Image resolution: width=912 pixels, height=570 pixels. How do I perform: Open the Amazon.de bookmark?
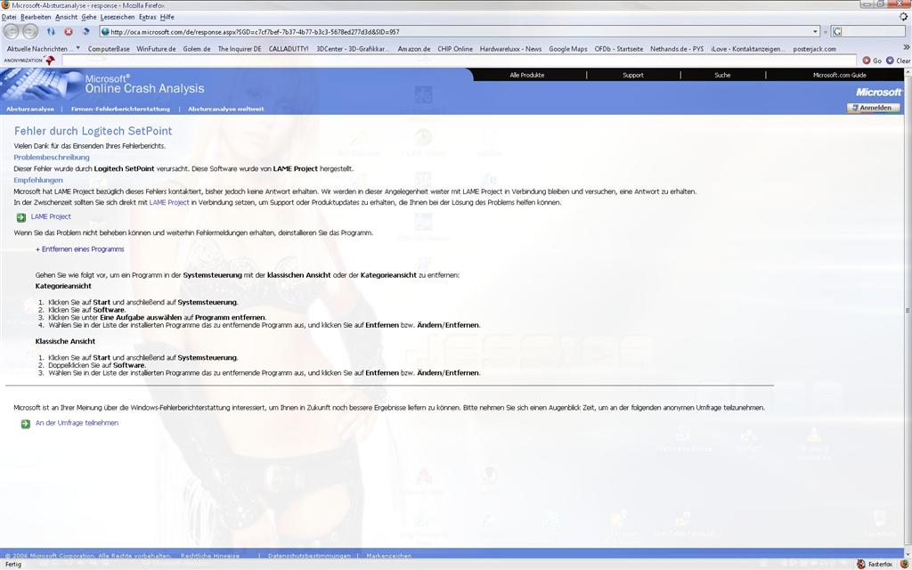pos(414,49)
